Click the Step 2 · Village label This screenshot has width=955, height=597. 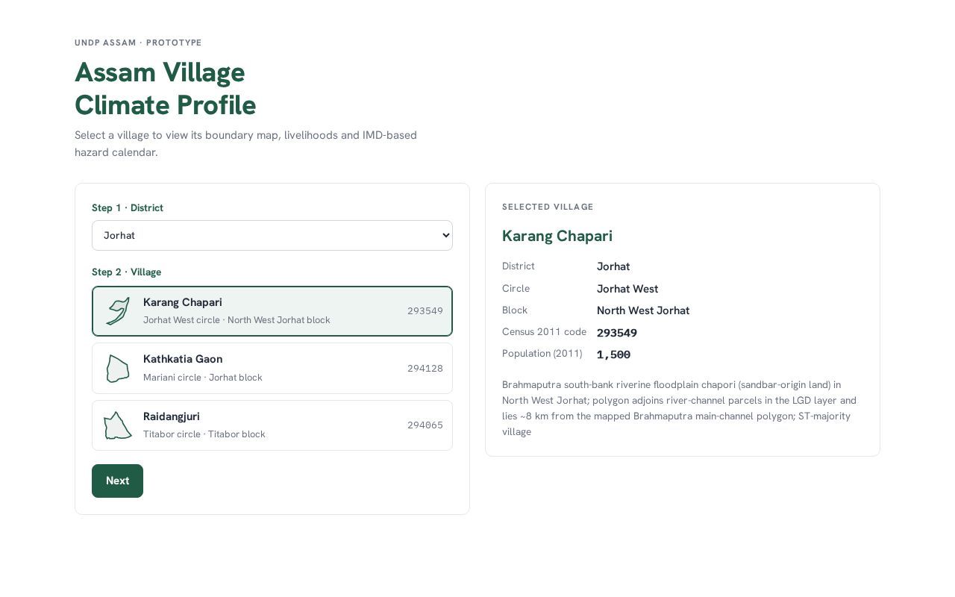coord(126,272)
